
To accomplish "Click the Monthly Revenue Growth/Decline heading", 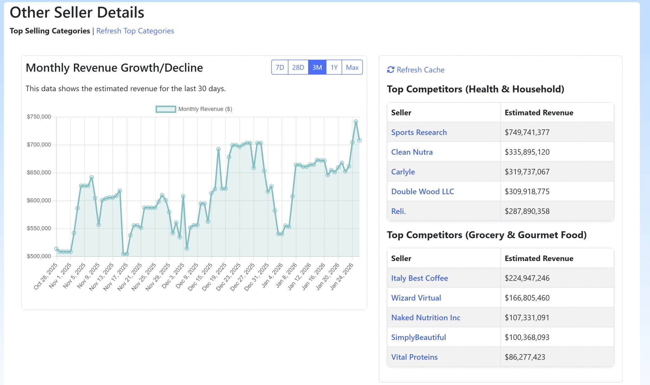I will click(114, 67).
